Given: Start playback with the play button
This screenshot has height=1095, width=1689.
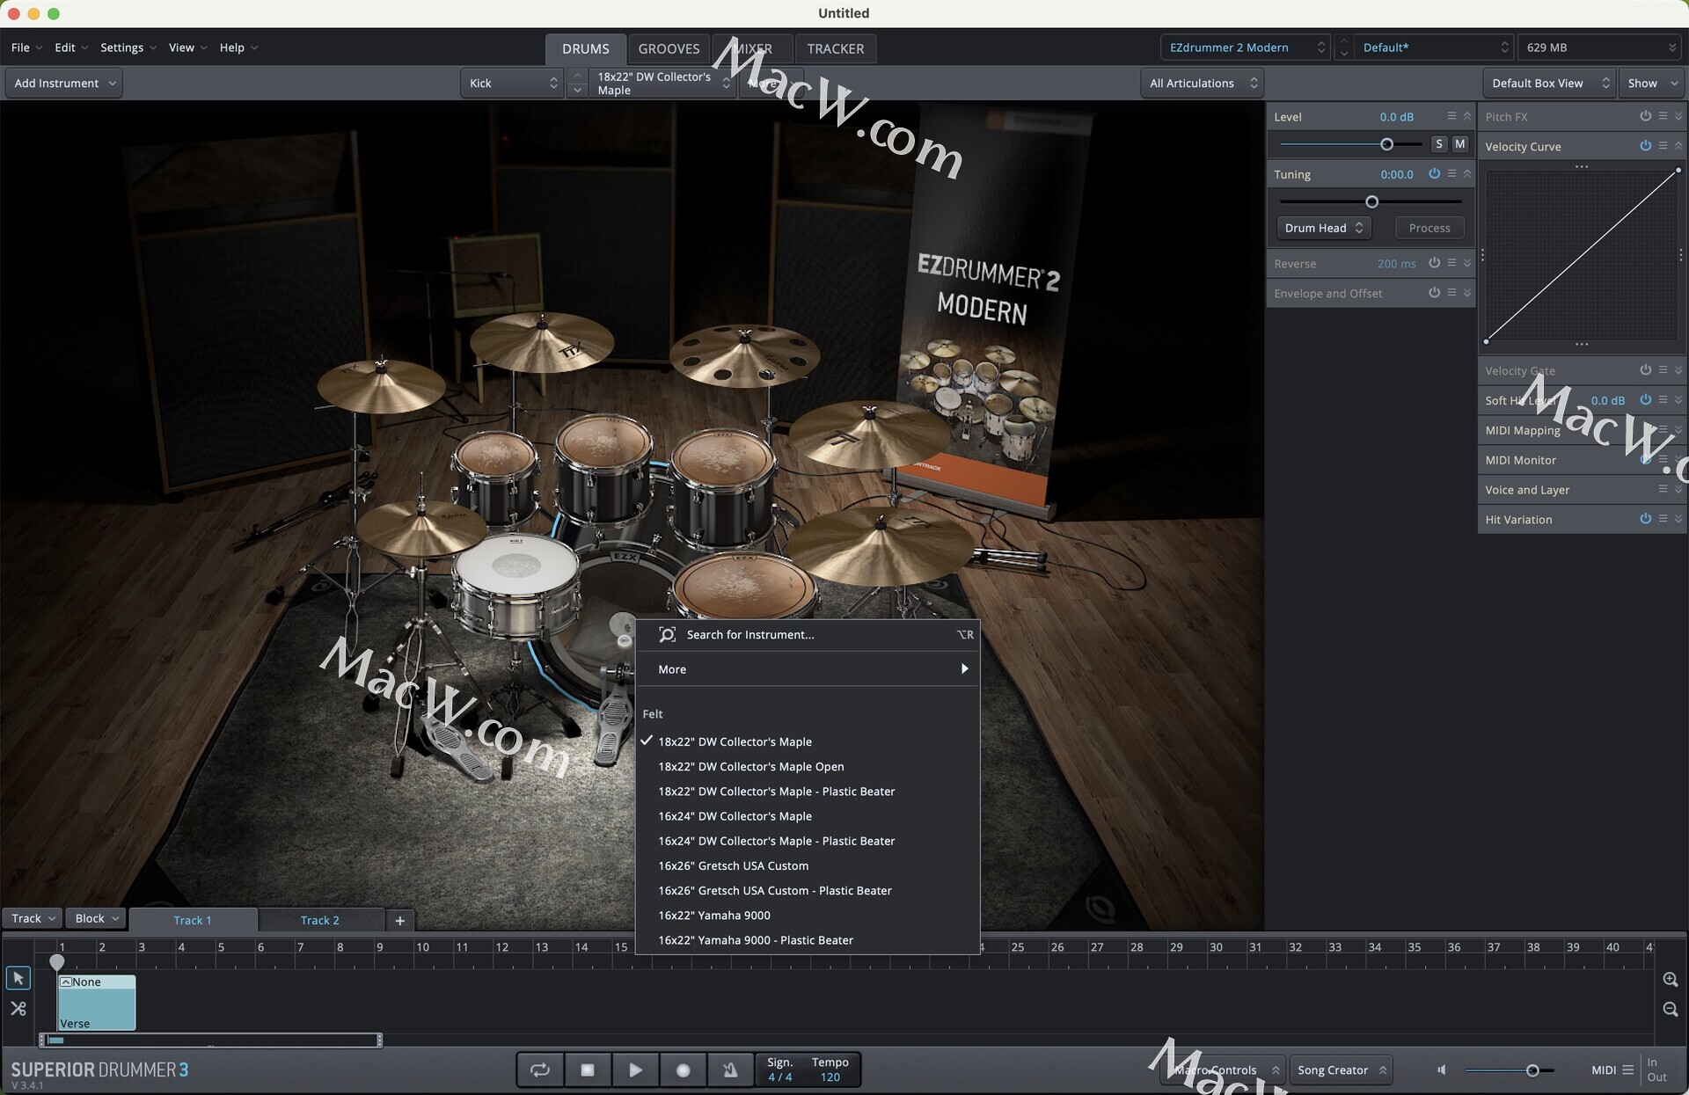Looking at the screenshot, I should 635,1069.
